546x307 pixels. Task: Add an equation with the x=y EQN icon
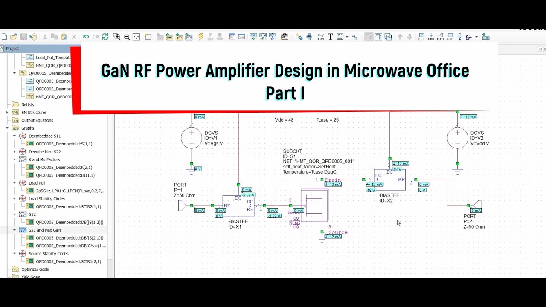(x=321, y=37)
